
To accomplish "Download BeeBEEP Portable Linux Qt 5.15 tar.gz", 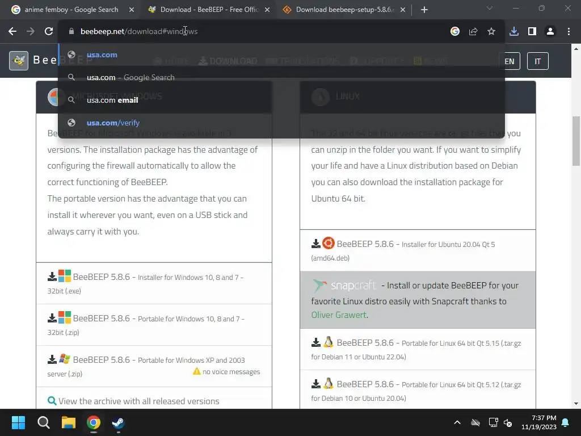I will pos(418,349).
